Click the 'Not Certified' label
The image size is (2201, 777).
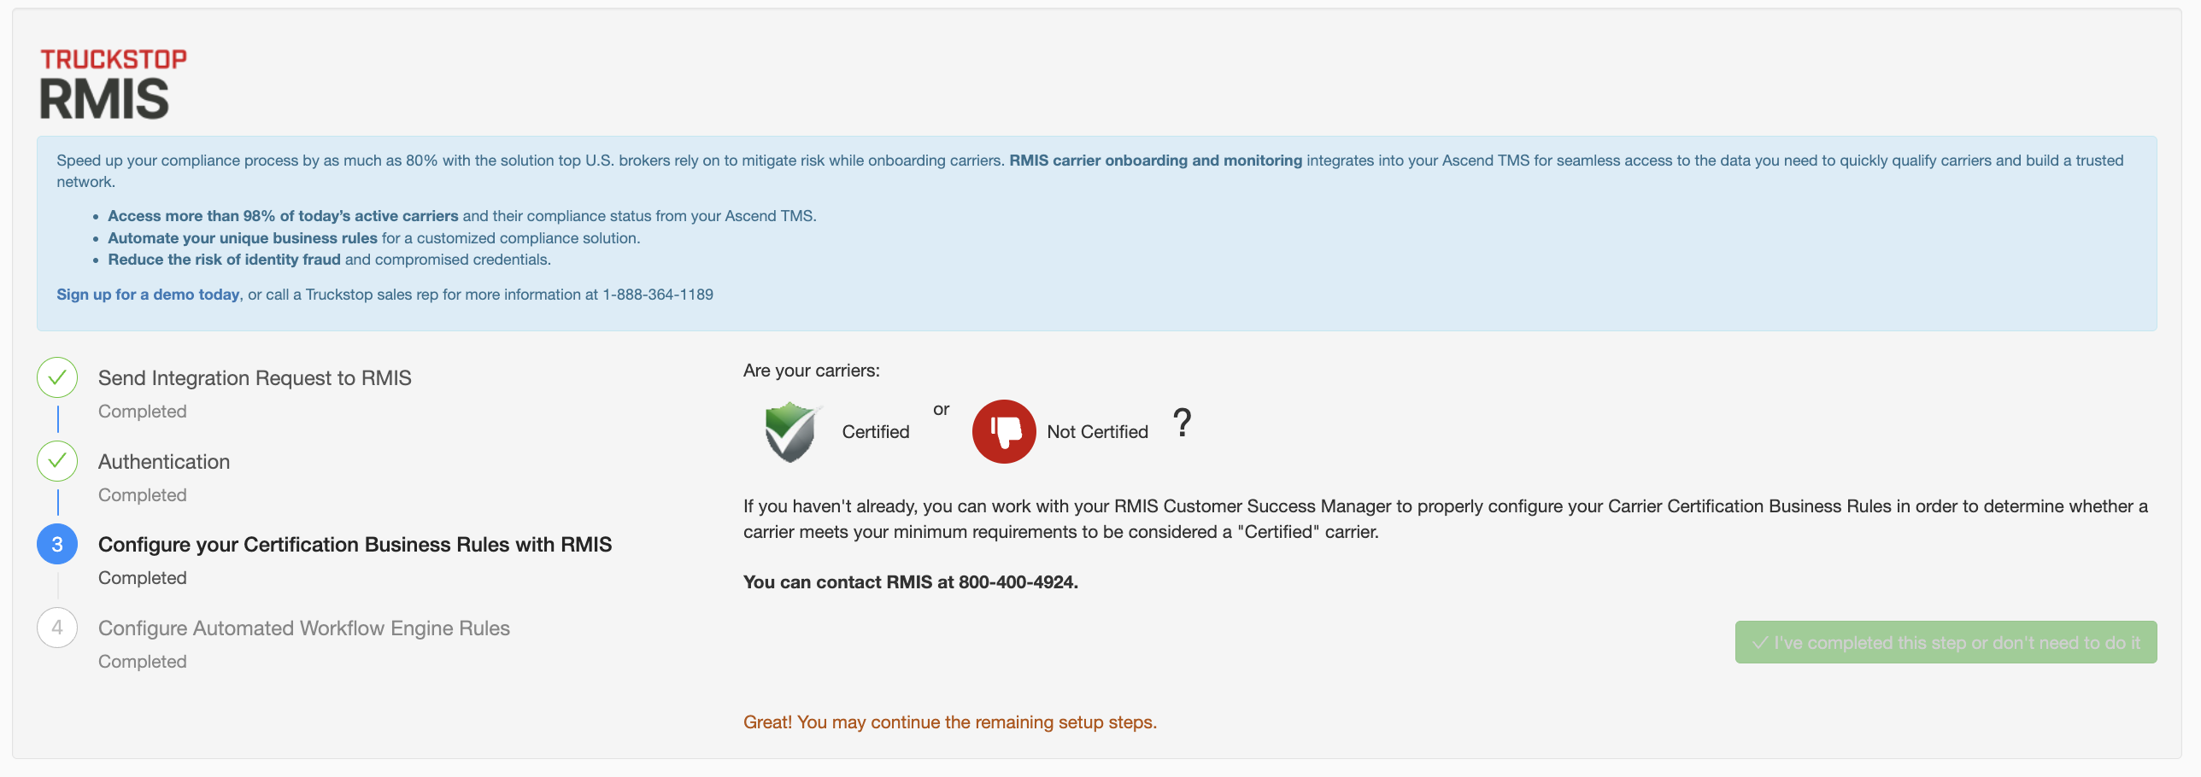(x=1097, y=432)
